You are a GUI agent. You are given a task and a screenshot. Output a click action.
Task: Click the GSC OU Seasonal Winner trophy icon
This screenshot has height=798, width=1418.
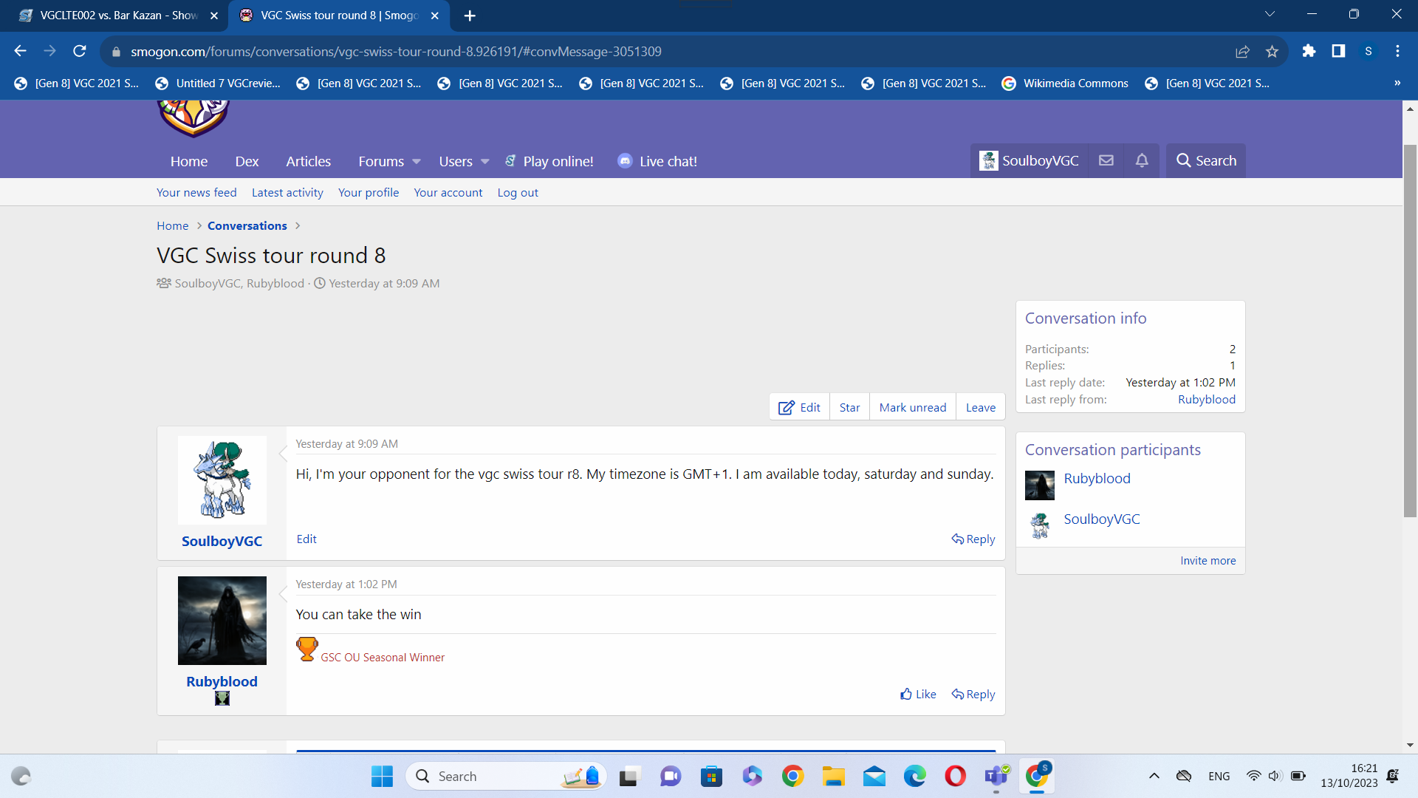307,649
